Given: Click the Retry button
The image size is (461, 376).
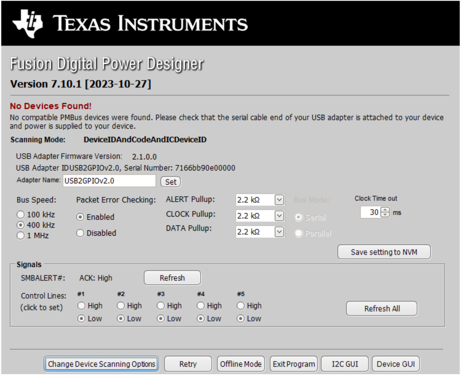Looking at the screenshot, I should pyautogui.click(x=188, y=364).
